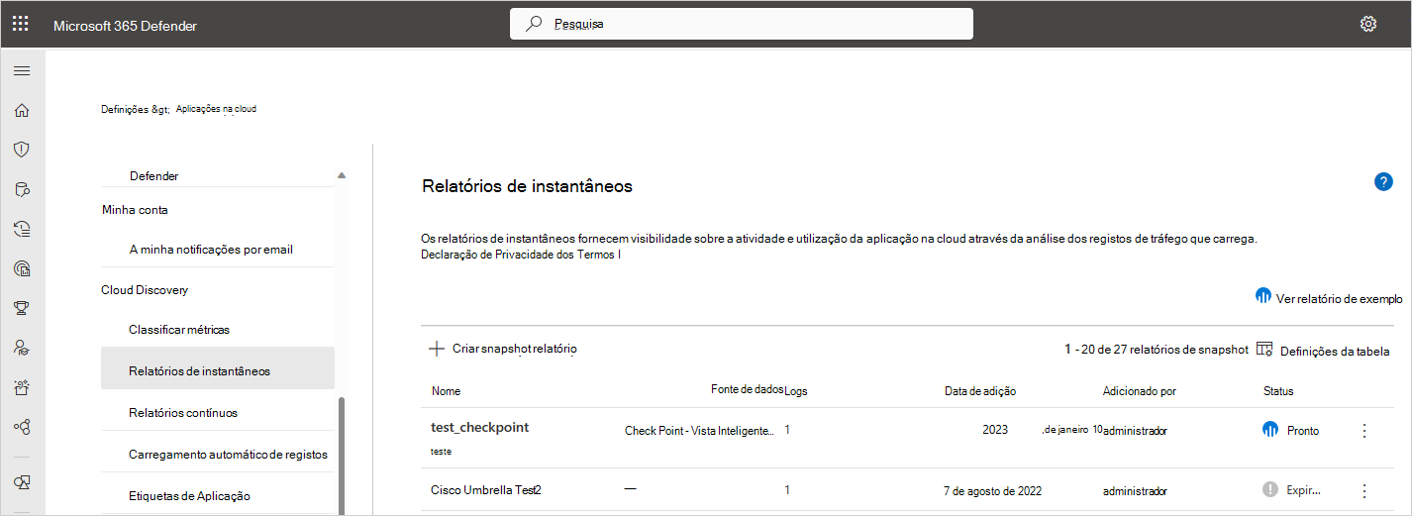1412x516 pixels.
Task: Click Cloud Discovery section heading
Action: pyautogui.click(x=145, y=290)
